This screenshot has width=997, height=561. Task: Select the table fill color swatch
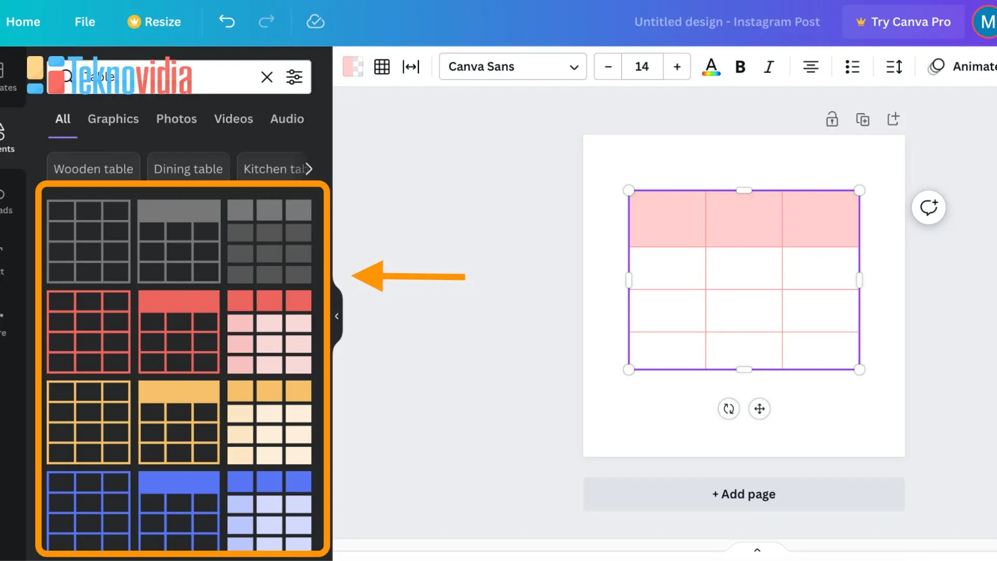[353, 66]
